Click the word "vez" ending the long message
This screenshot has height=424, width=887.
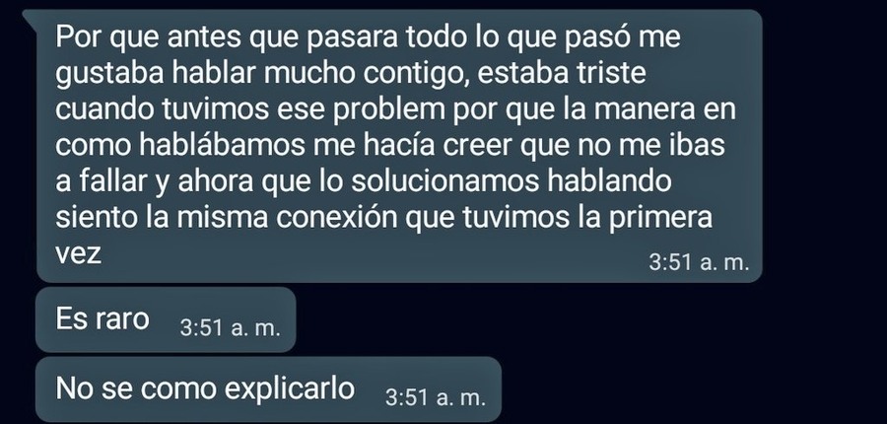[79, 253]
